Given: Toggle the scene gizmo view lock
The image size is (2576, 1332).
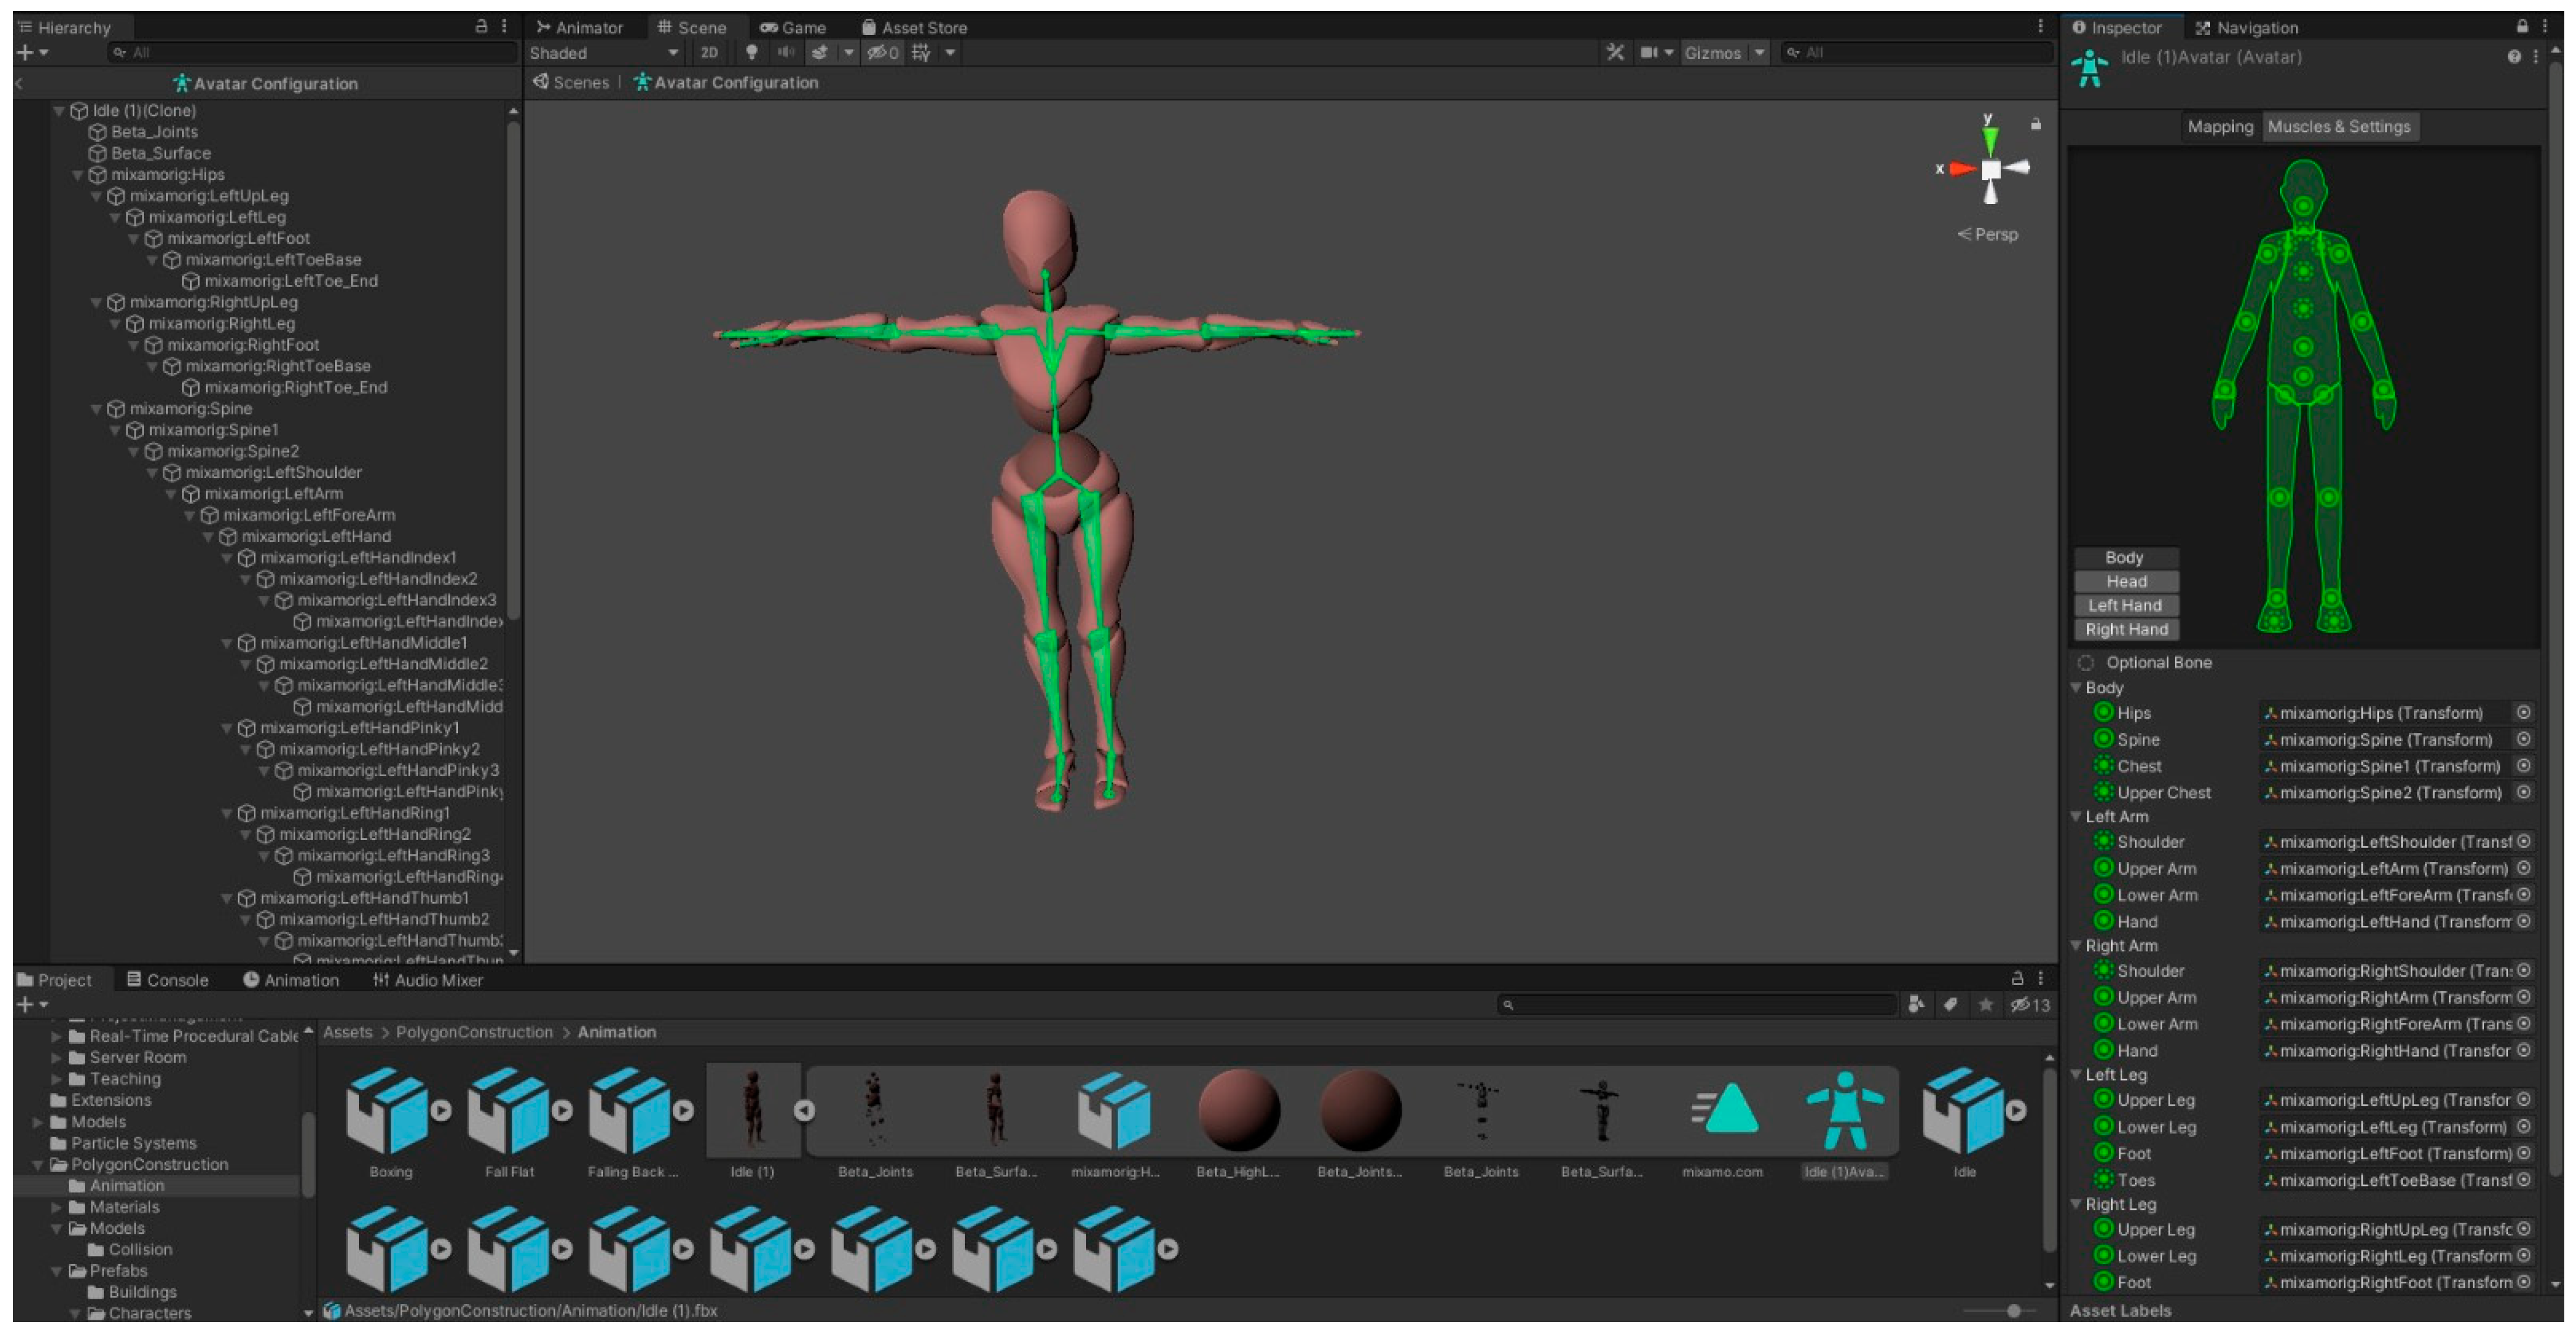Looking at the screenshot, I should point(2035,125).
